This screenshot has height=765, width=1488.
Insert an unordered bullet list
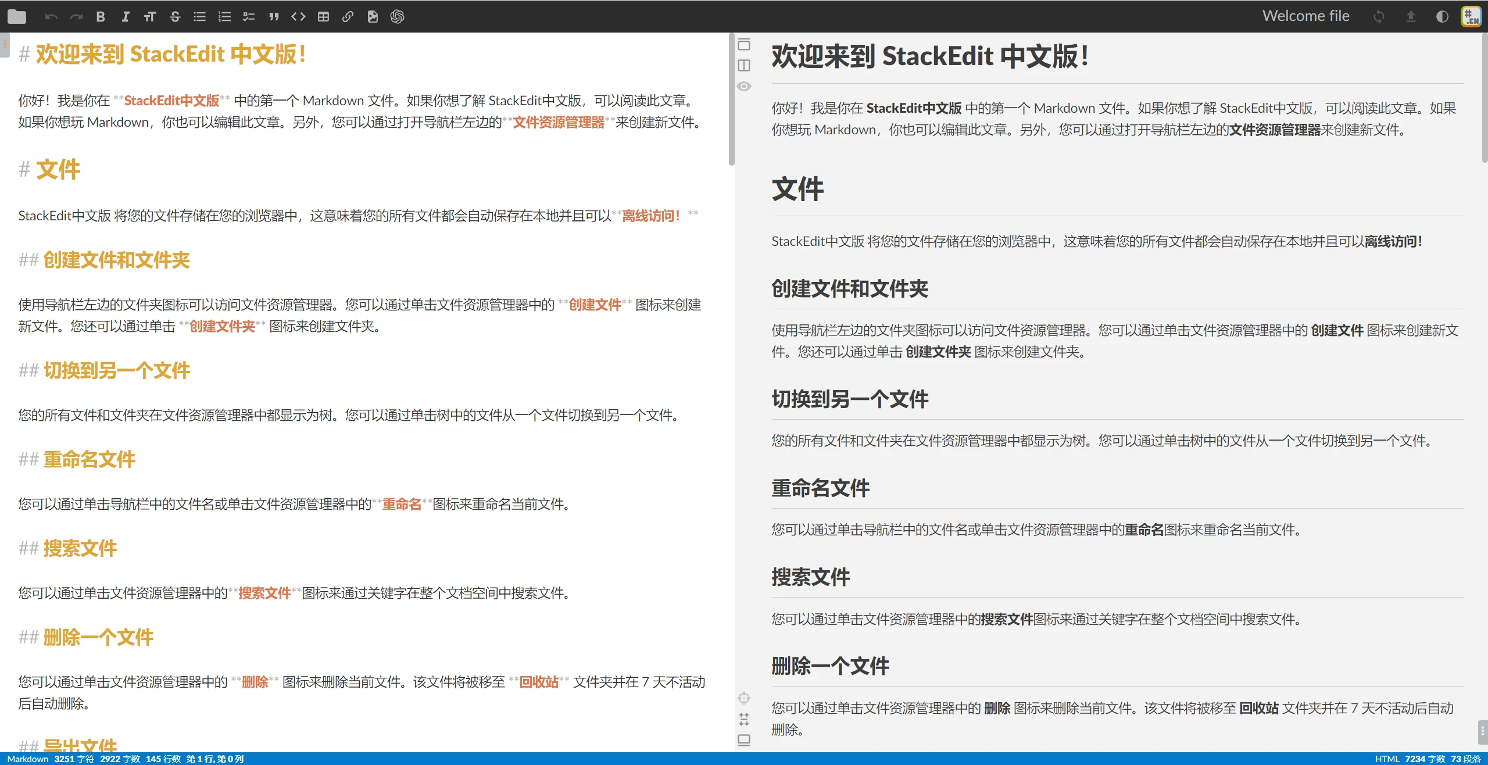199,17
